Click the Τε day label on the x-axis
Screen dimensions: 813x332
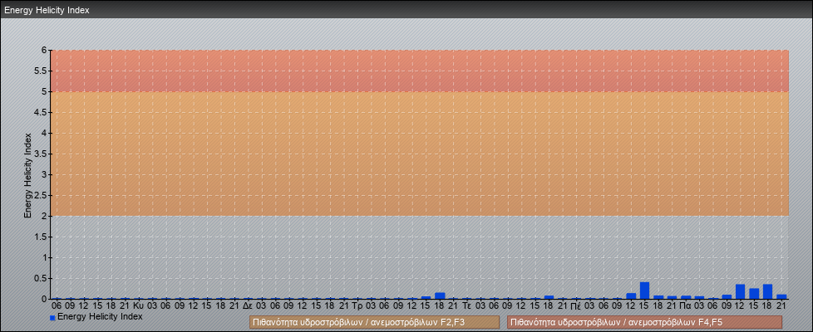466,305
